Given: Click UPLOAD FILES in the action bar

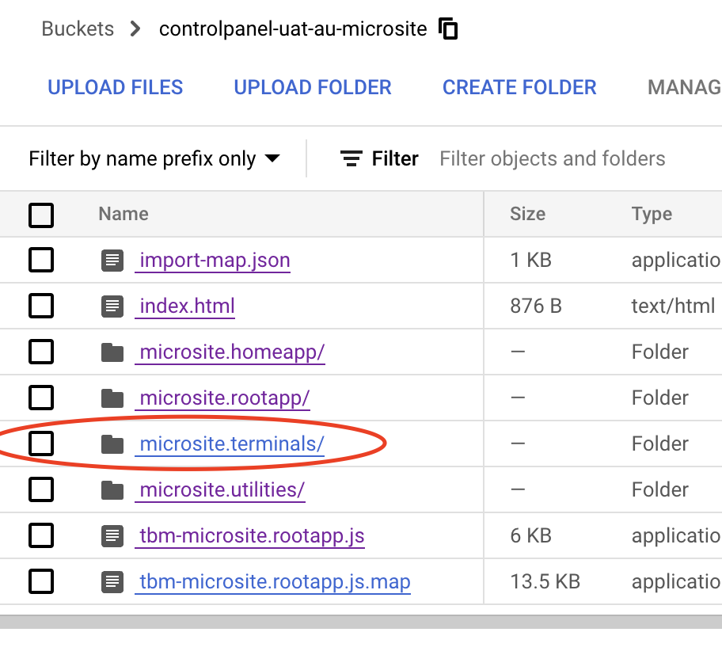Looking at the screenshot, I should (116, 87).
